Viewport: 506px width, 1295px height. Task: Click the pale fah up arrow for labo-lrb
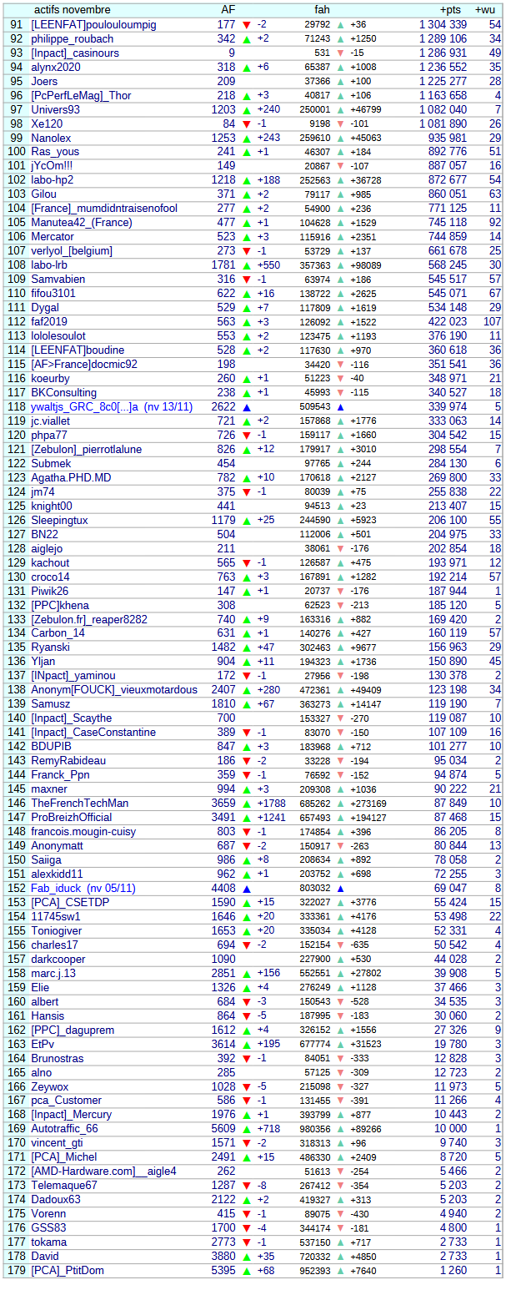(340, 265)
